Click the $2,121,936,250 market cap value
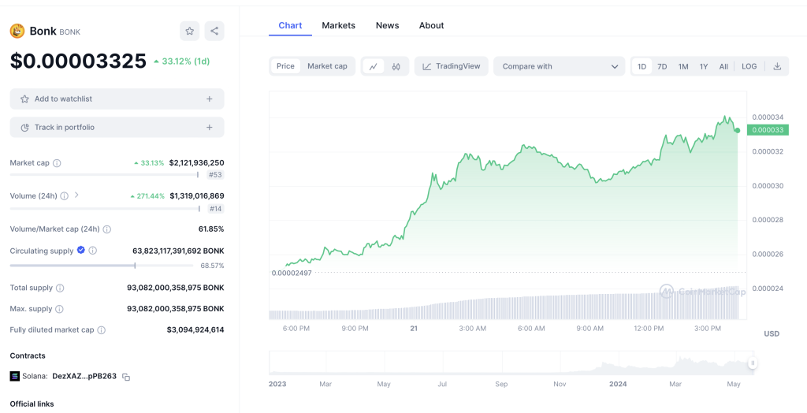This screenshot has width=807, height=413. pyautogui.click(x=196, y=162)
